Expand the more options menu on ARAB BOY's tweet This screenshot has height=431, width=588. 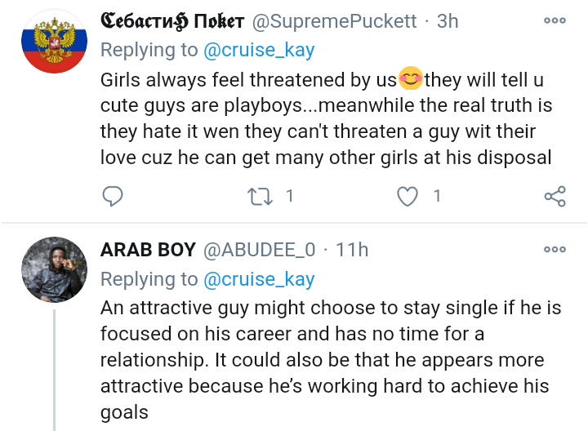[555, 248]
